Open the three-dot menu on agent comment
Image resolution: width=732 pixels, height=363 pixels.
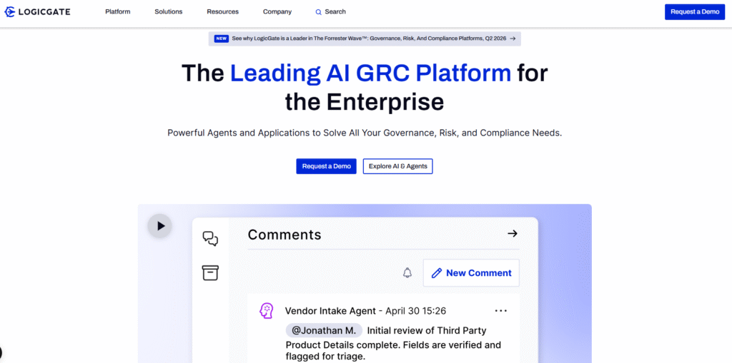(x=501, y=310)
